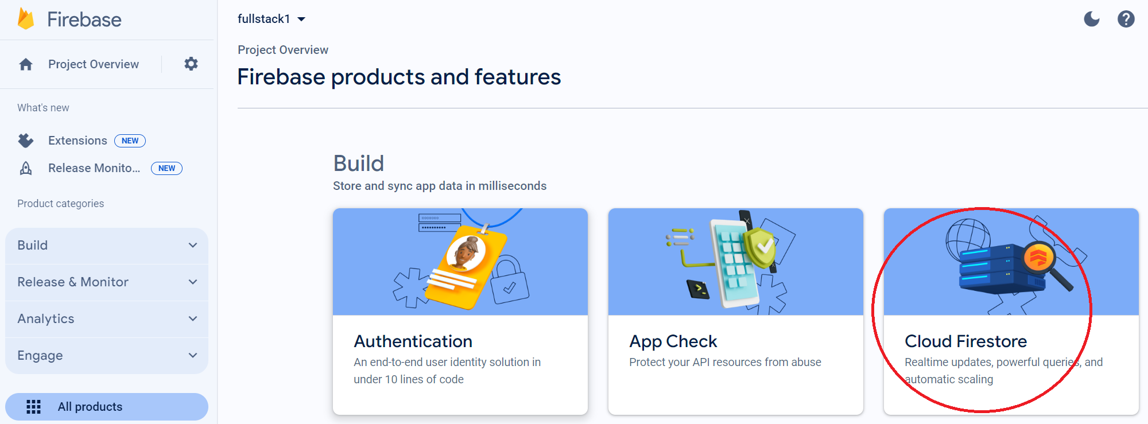1148x424 pixels.
Task: Click the All products grid icon
Action: tap(34, 406)
